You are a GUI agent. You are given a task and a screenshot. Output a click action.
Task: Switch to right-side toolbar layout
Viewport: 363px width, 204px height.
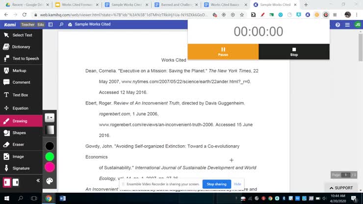16,182
